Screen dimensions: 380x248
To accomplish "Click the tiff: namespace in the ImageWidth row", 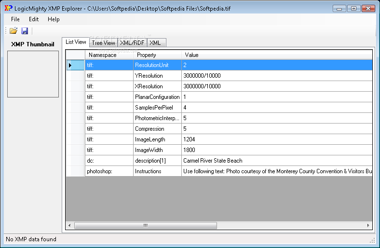I will (x=109, y=150).
